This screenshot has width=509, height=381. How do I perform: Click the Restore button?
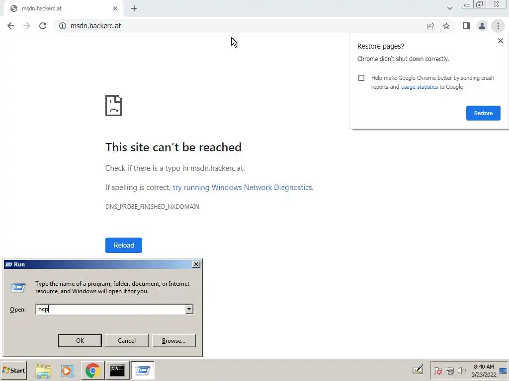tap(483, 113)
